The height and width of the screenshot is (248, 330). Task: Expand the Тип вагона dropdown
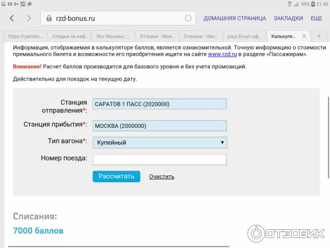(159, 143)
